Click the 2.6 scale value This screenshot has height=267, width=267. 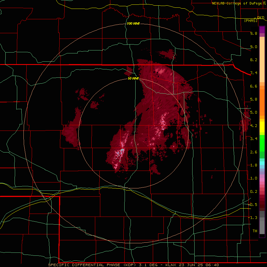pyautogui.click(x=254, y=152)
